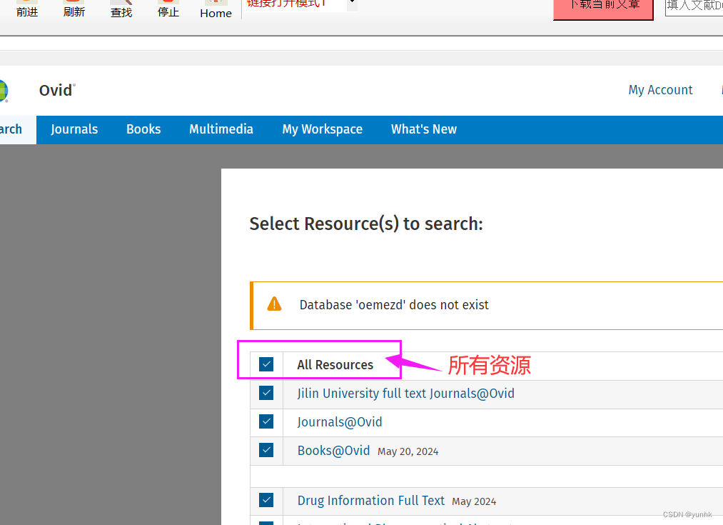Click the 查找 (find) toolbar button
This screenshot has height=525, width=723.
tap(121, 9)
